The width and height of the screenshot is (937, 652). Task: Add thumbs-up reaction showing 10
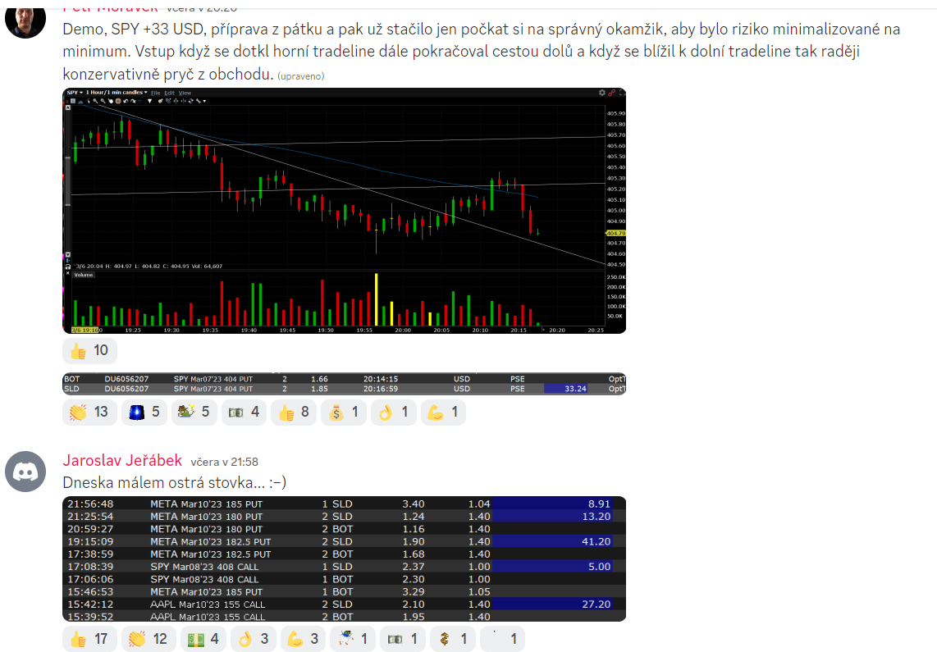coord(89,350)
